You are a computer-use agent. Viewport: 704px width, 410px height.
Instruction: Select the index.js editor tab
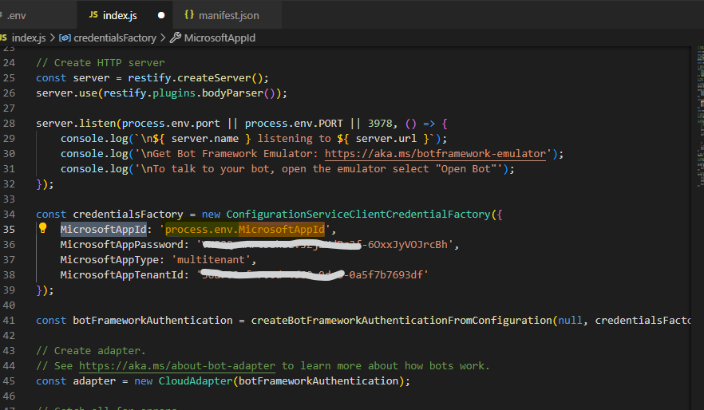click(x=125, y=15)
